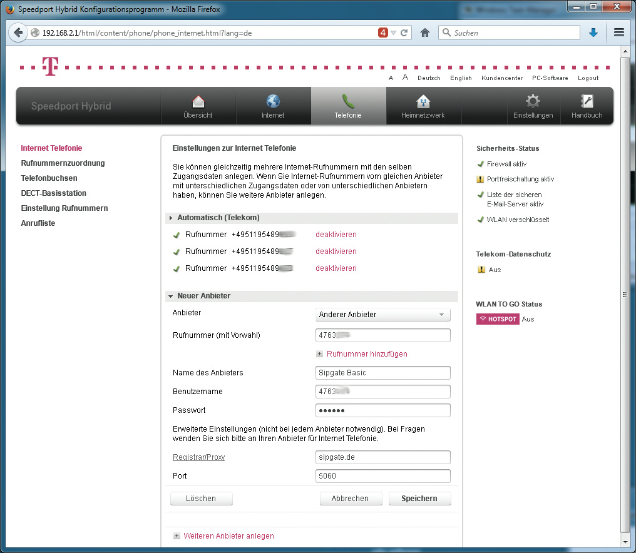
Task: Open Telefonbuchsen in sidebar
Action: 49,178
